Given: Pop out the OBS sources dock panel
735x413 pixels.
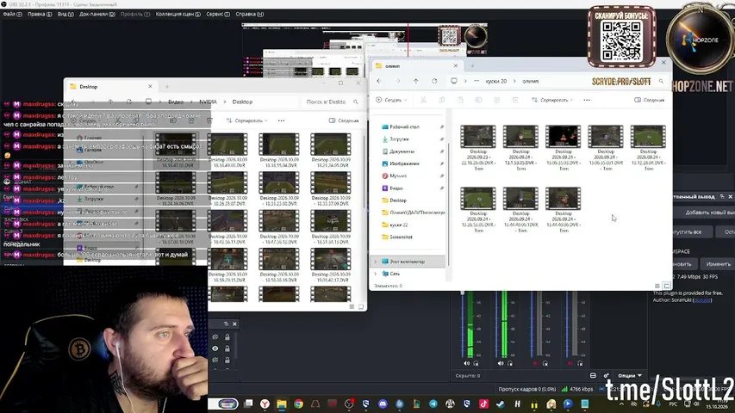Looking at the screenshot, I should point(226,324).
